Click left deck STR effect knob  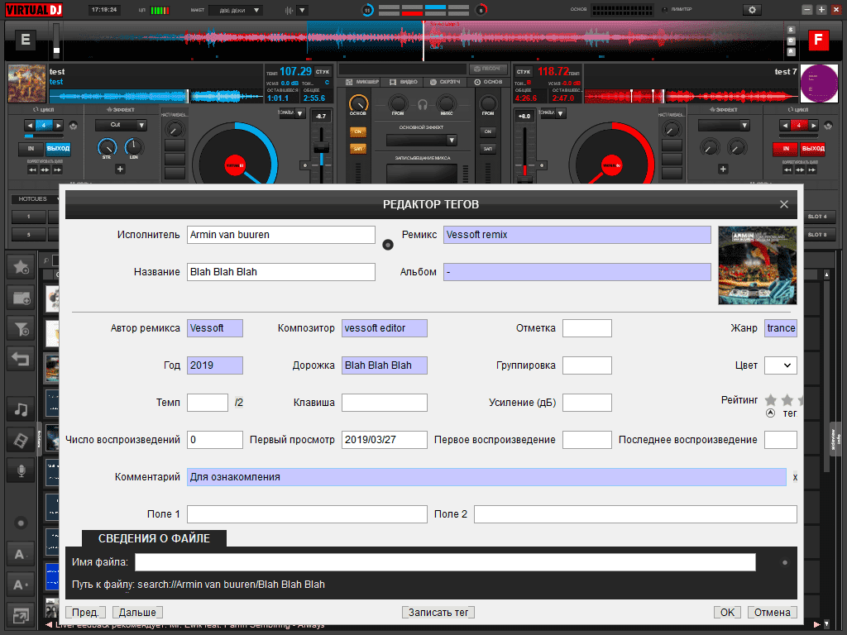coord(107,147)
